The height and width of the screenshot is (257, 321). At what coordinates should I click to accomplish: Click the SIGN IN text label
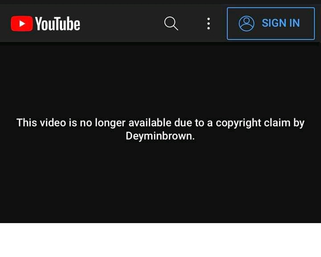pyautogui.click(x=281, y=23)
